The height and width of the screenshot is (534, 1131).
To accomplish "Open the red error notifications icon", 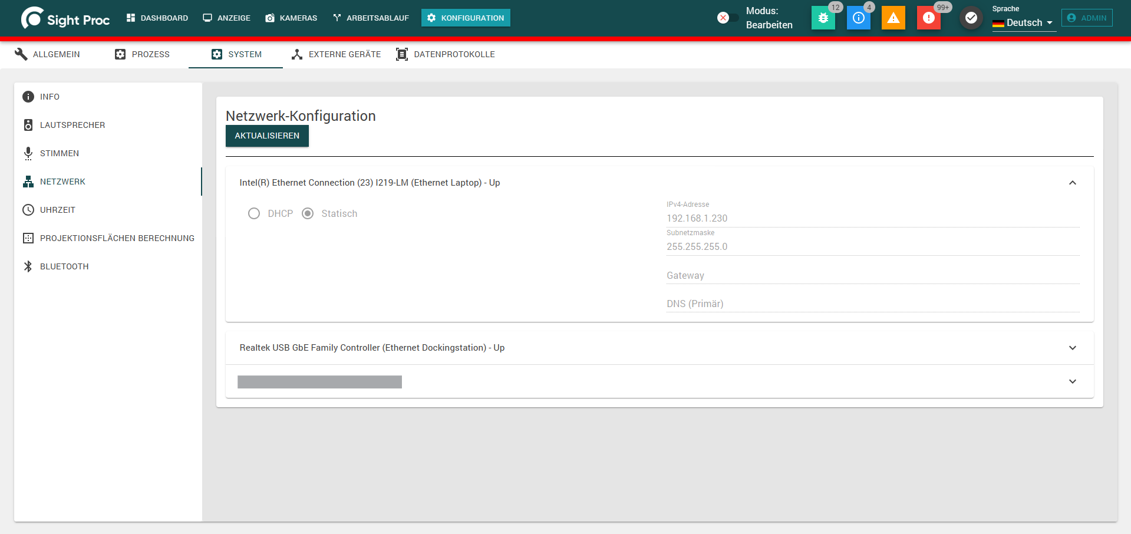I will [929, 18].
